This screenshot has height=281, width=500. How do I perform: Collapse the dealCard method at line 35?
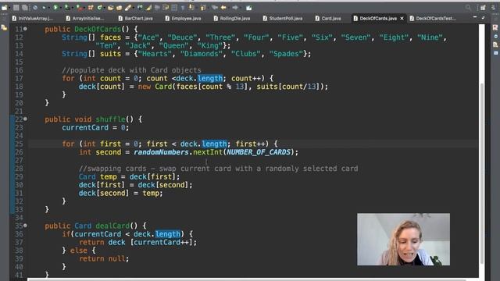click(25, 226)
